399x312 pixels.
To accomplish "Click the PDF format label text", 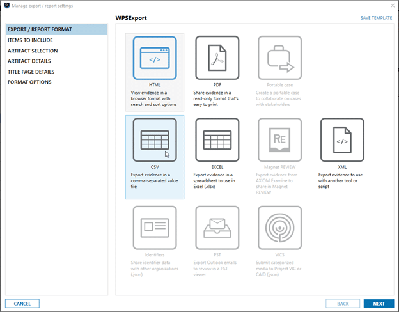I will click(x=217, y=85).
